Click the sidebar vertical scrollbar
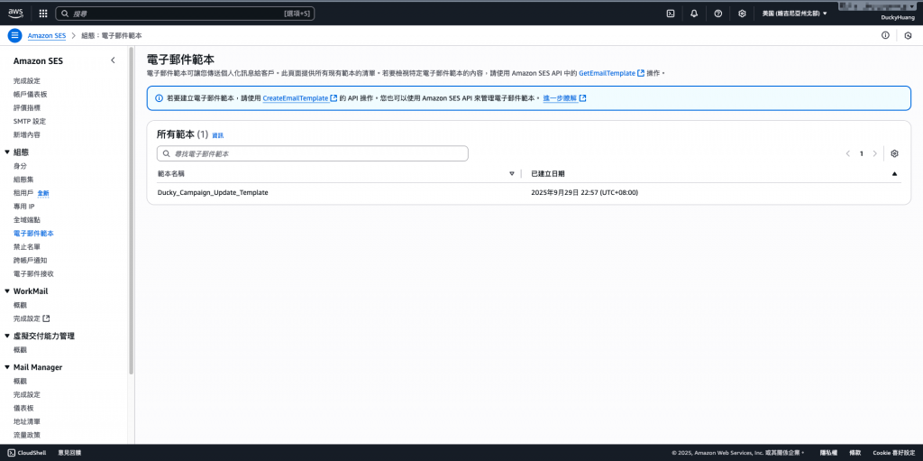Image resolution: width=923 pixels, height=461 pixels. 132,212
